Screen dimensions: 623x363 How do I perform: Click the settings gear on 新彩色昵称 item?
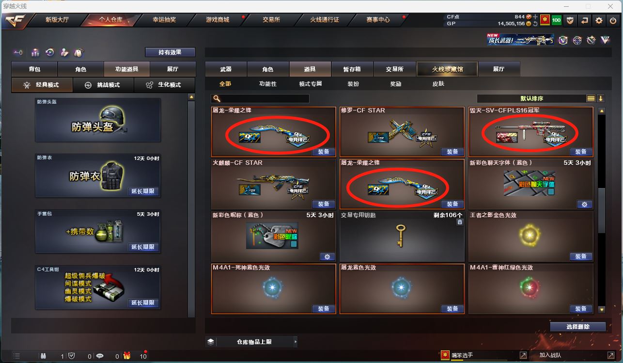tap(327, 256)
